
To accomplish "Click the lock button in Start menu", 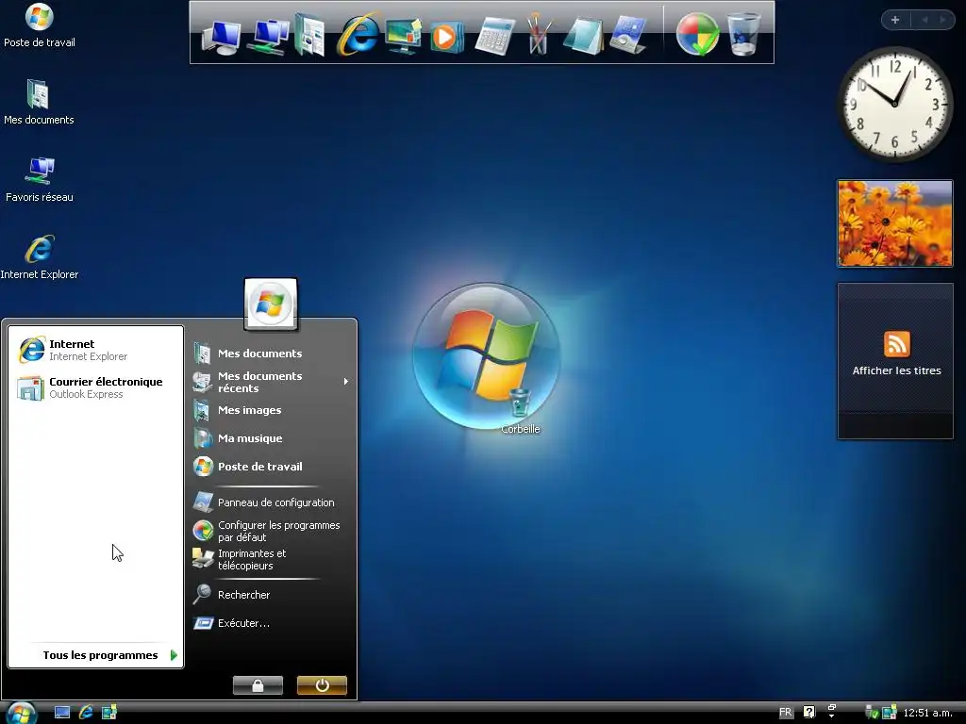I will tap(258, 685).
